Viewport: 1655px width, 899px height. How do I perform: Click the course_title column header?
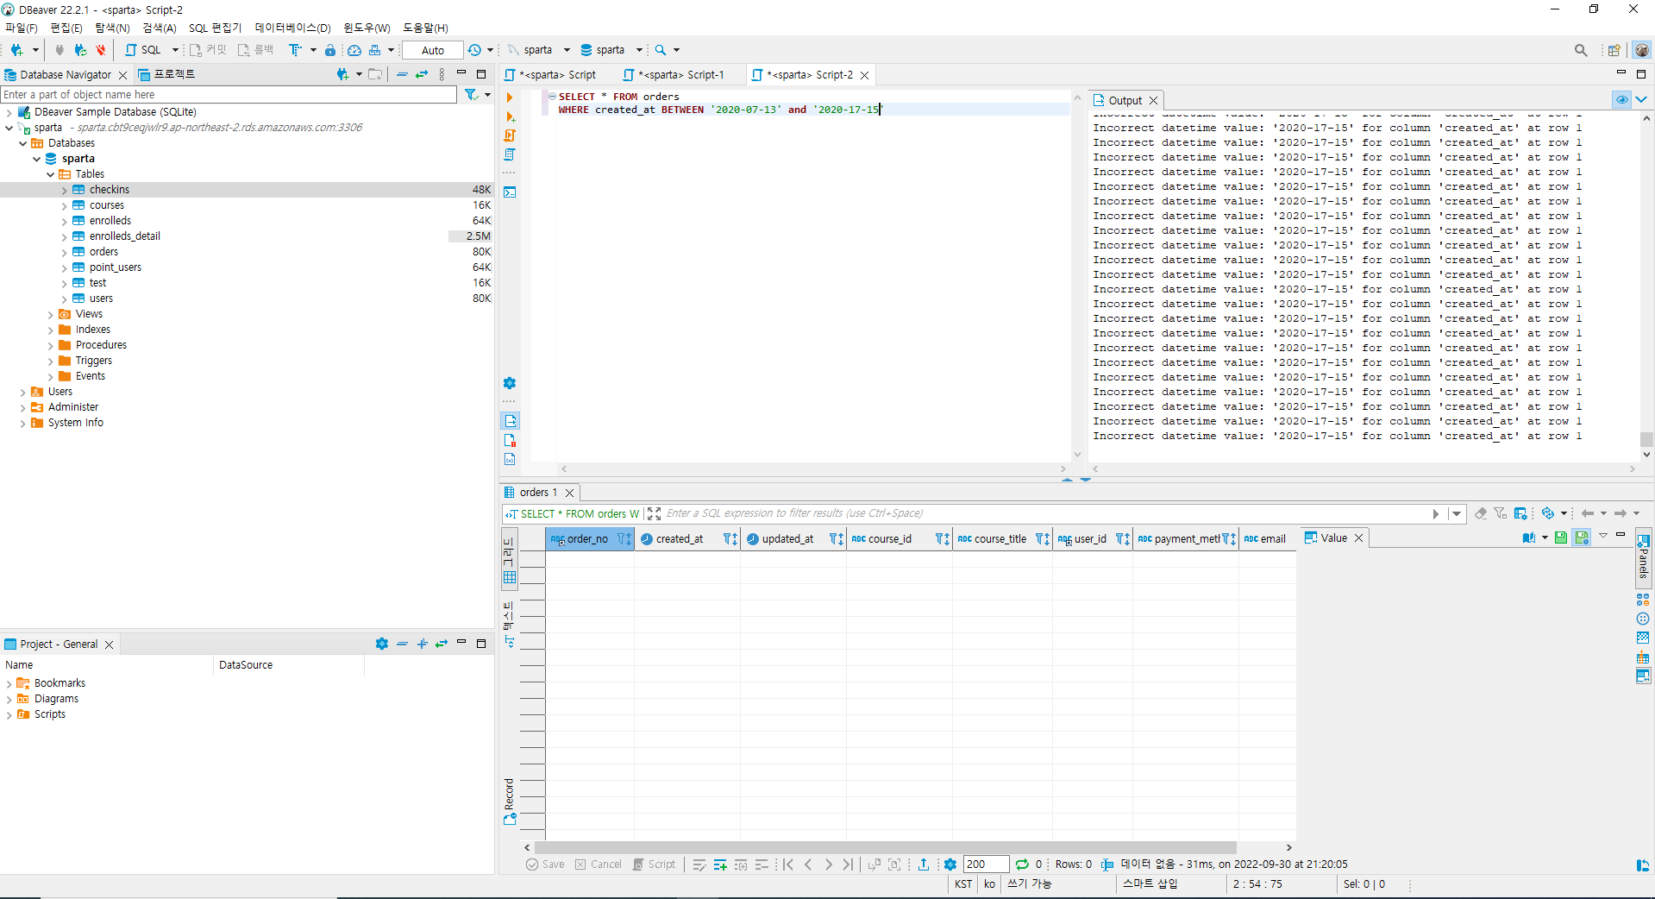click(1002, 538)
